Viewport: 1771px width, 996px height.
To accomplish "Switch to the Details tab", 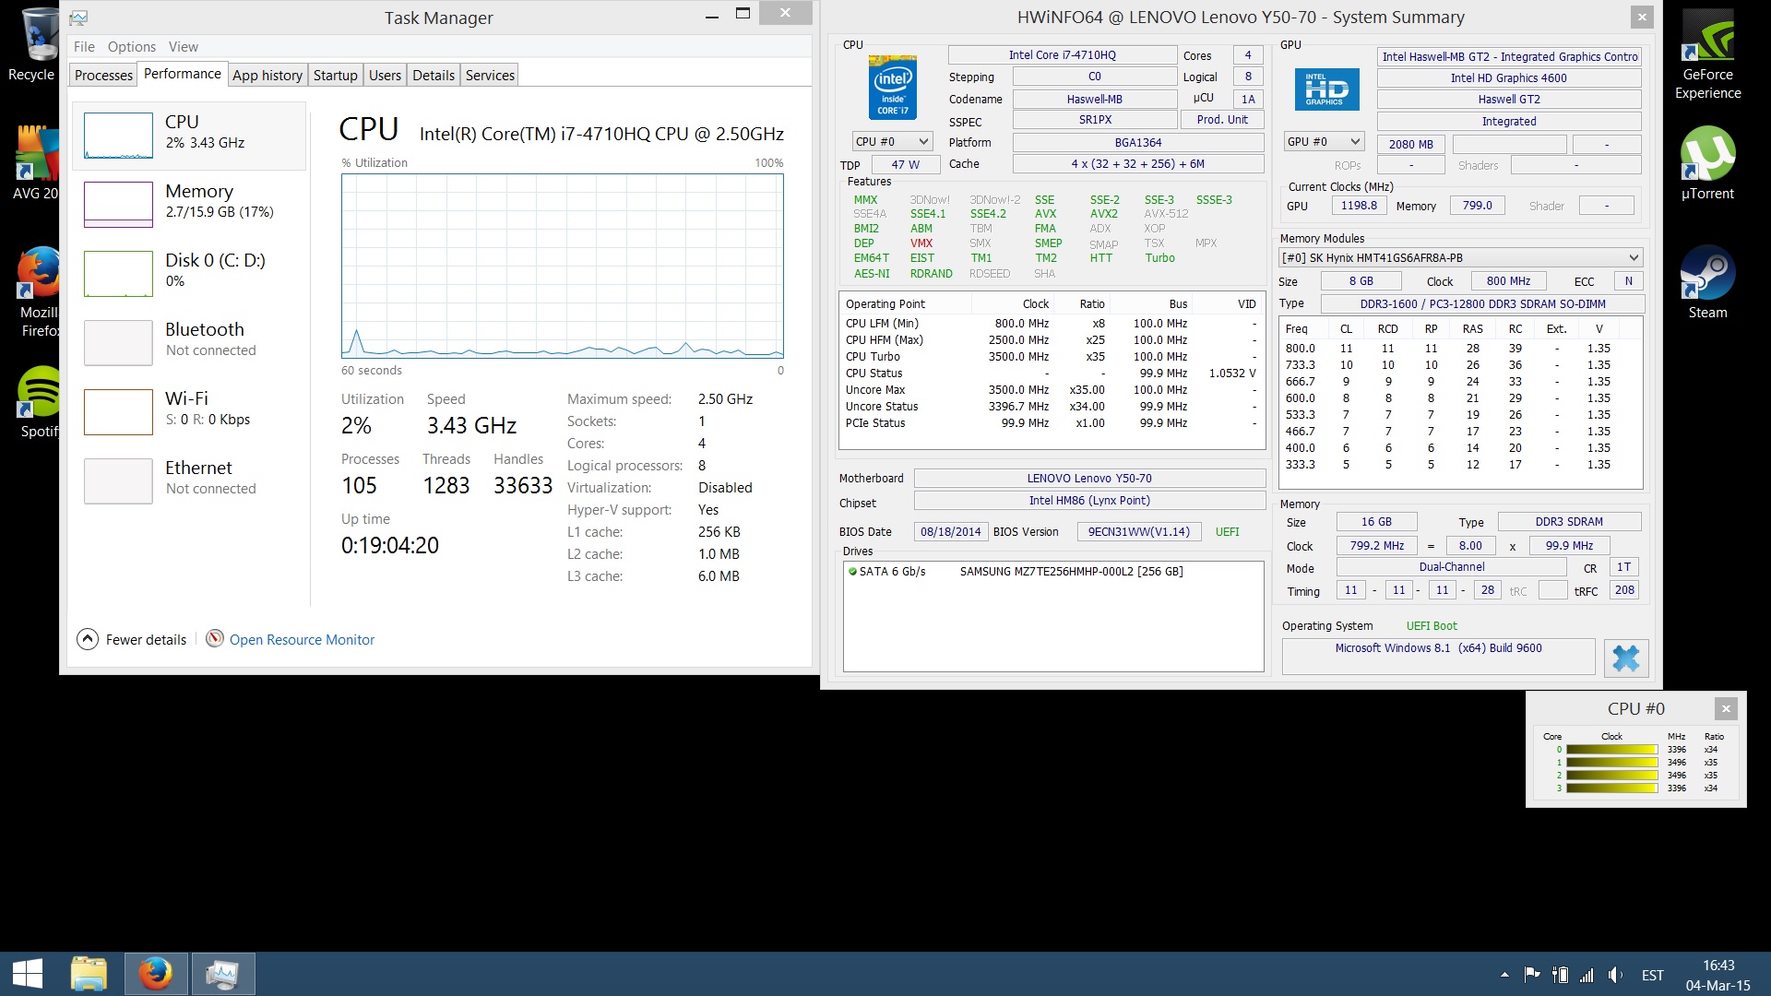I will tap(434, 75).
